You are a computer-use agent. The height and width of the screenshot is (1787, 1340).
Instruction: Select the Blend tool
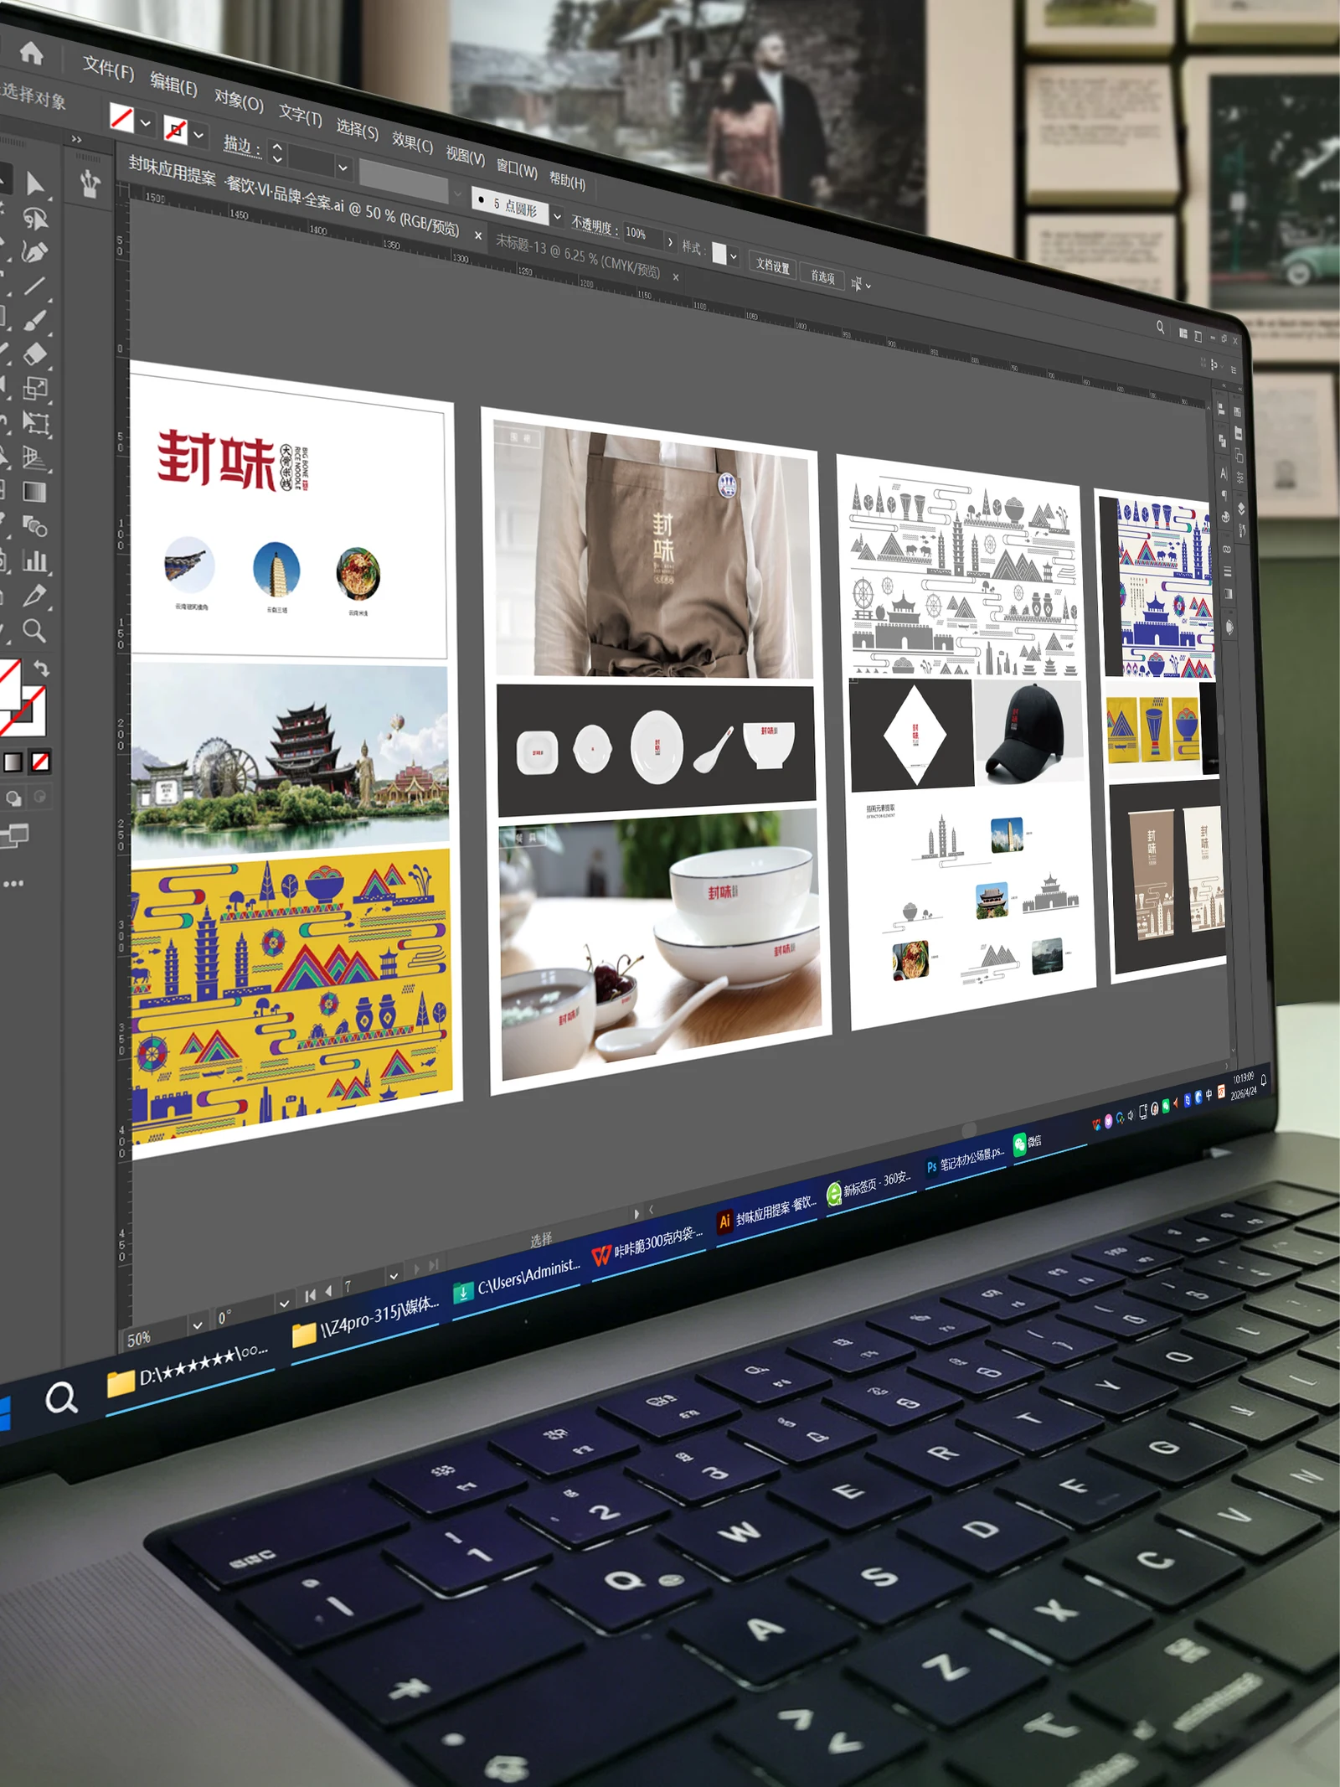coord(35,526)
